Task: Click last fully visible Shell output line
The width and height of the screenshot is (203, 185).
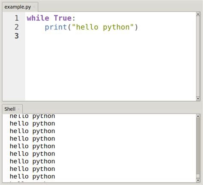Action: point(32,176)
